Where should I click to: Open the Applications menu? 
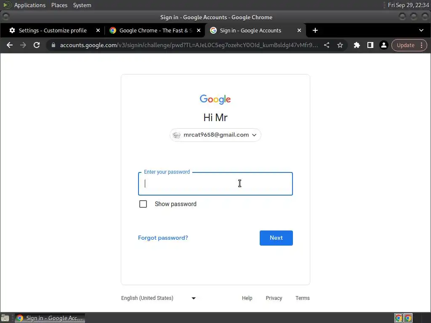[x=30, y=5]
